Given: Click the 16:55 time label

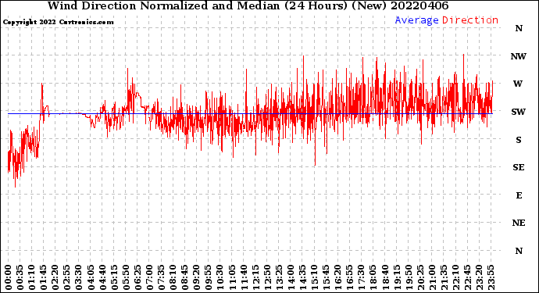Looking at the screenshot, I should click(350, 277).
